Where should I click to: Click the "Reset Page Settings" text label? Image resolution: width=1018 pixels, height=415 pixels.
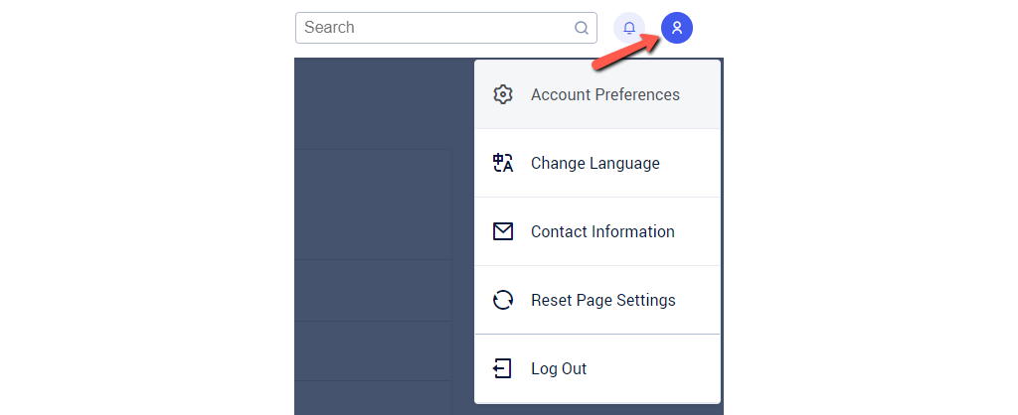[603, 300]
